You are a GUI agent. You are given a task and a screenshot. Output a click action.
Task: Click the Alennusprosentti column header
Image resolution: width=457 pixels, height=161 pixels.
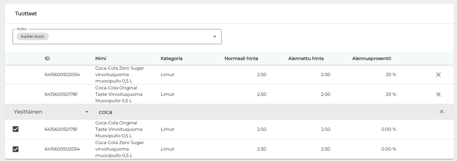372,58
